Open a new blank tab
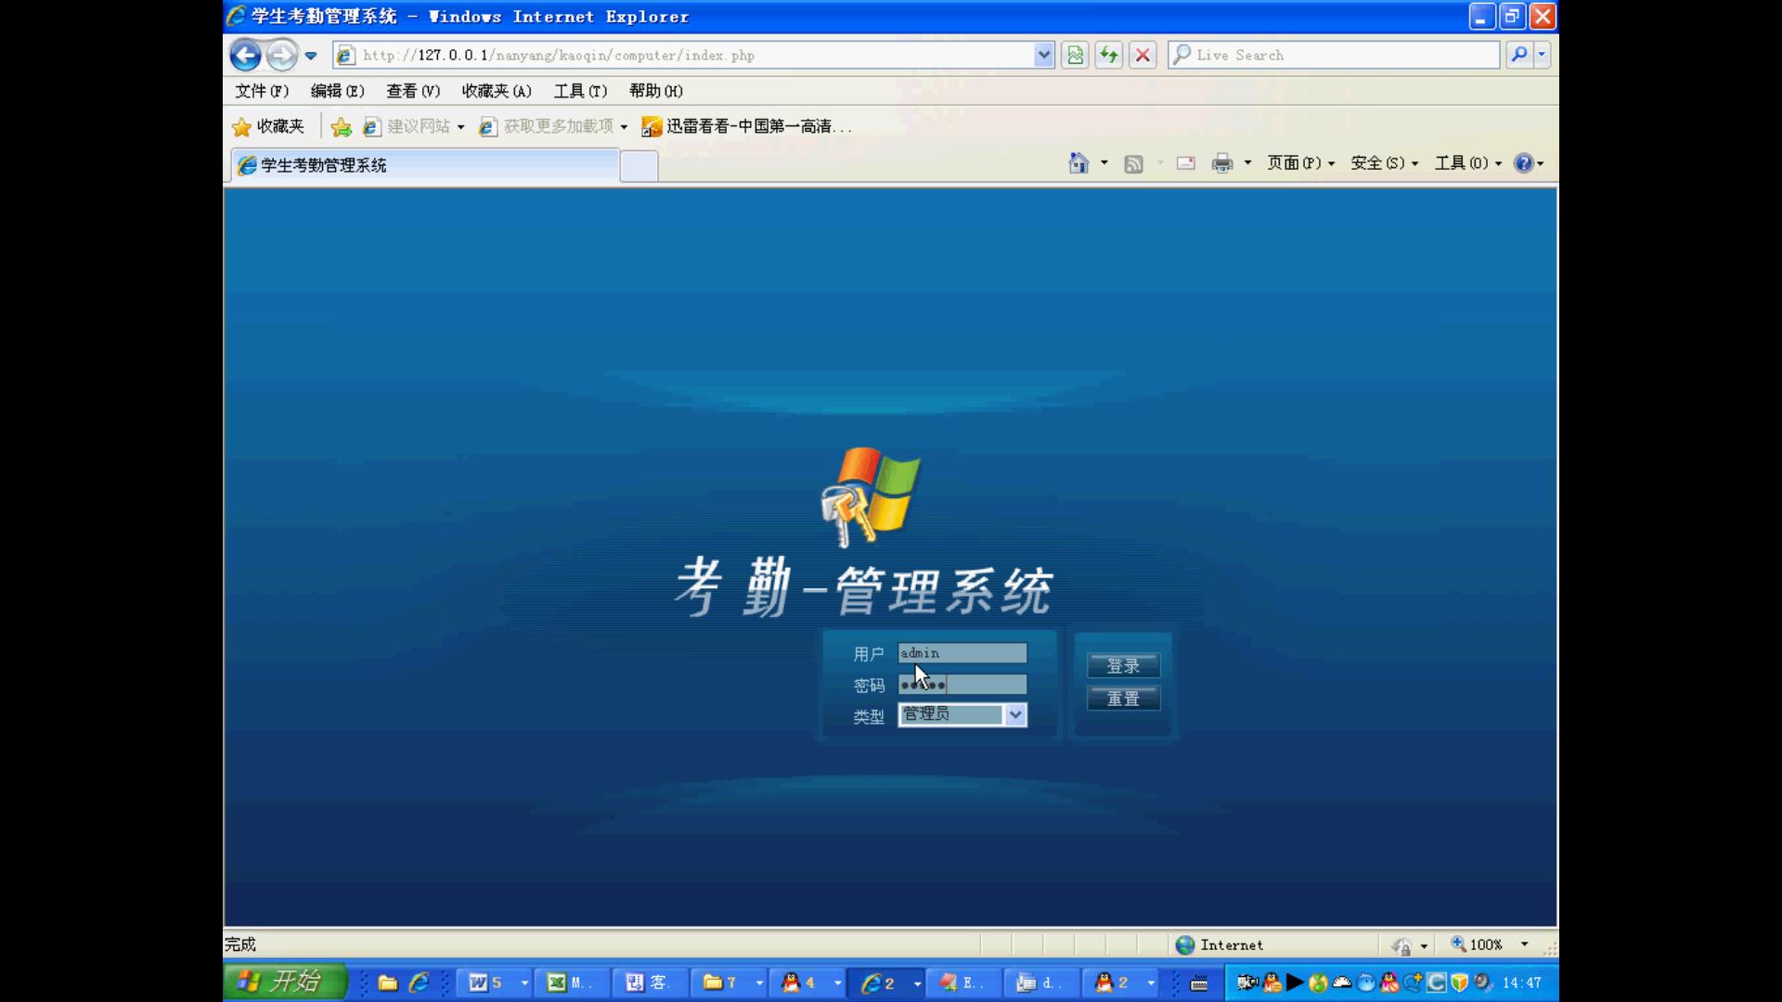 pyautogui.click(x=639, y=166)
